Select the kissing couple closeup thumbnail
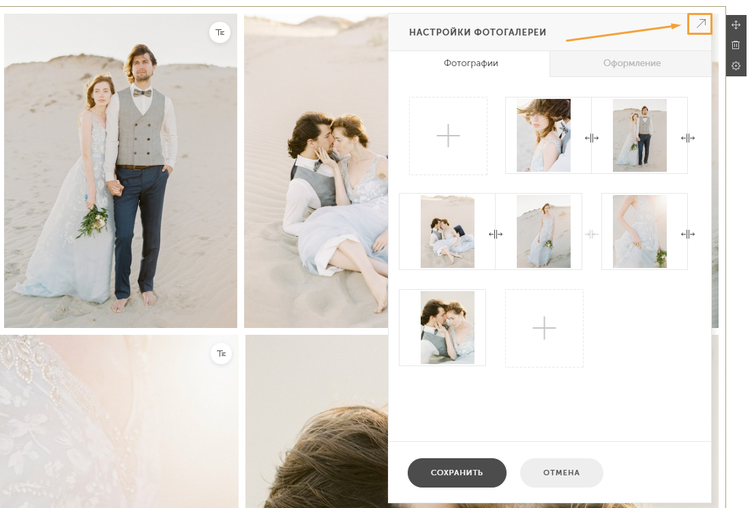 (447, 327)
